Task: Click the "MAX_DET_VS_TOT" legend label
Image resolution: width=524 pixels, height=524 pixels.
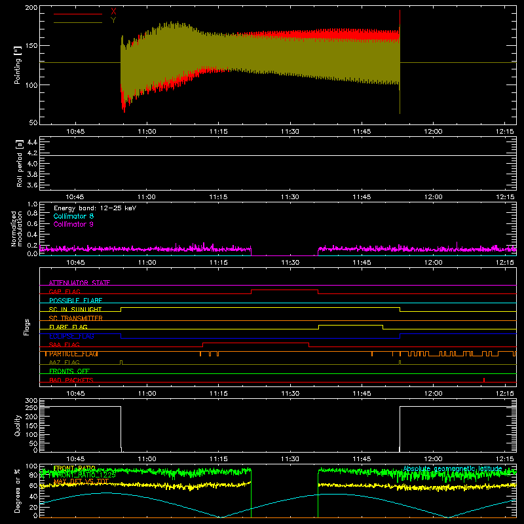Action: 81,481
